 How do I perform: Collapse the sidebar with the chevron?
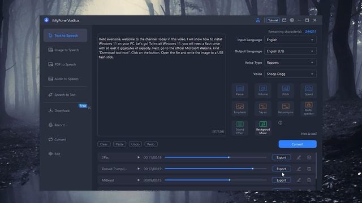(x=89, y=108)
